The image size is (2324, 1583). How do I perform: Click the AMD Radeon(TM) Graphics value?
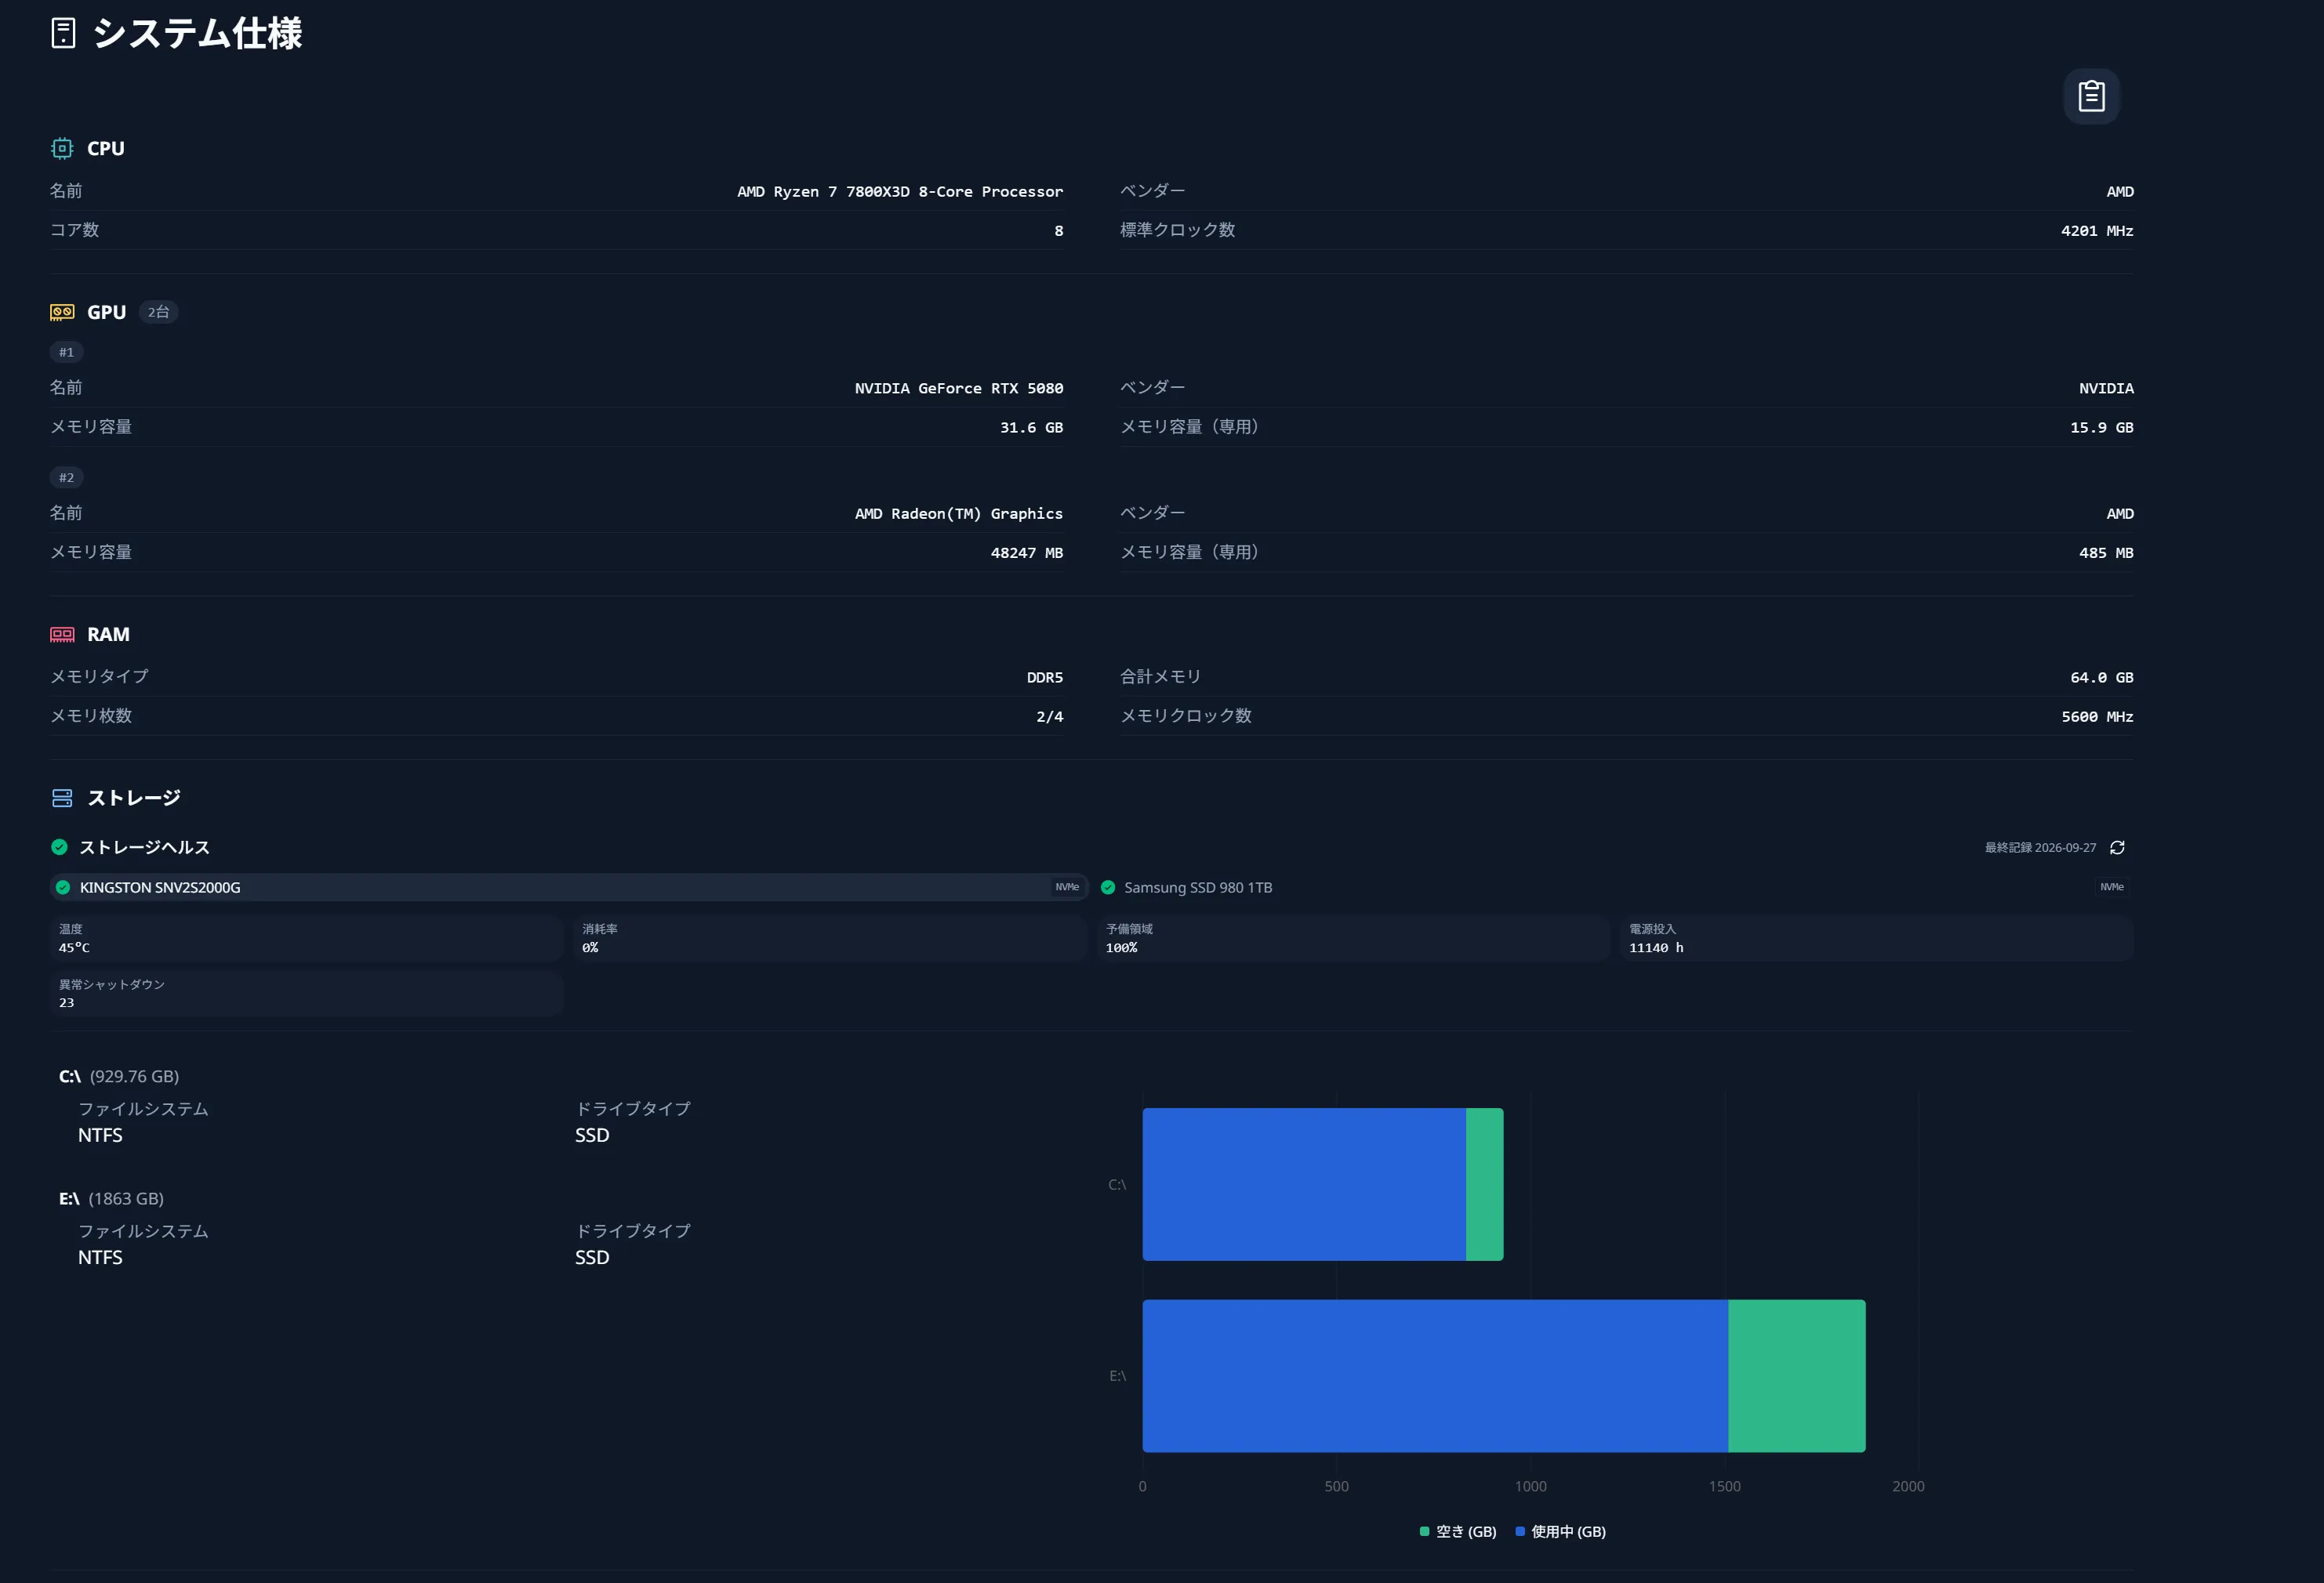click(x=959, y=513)
